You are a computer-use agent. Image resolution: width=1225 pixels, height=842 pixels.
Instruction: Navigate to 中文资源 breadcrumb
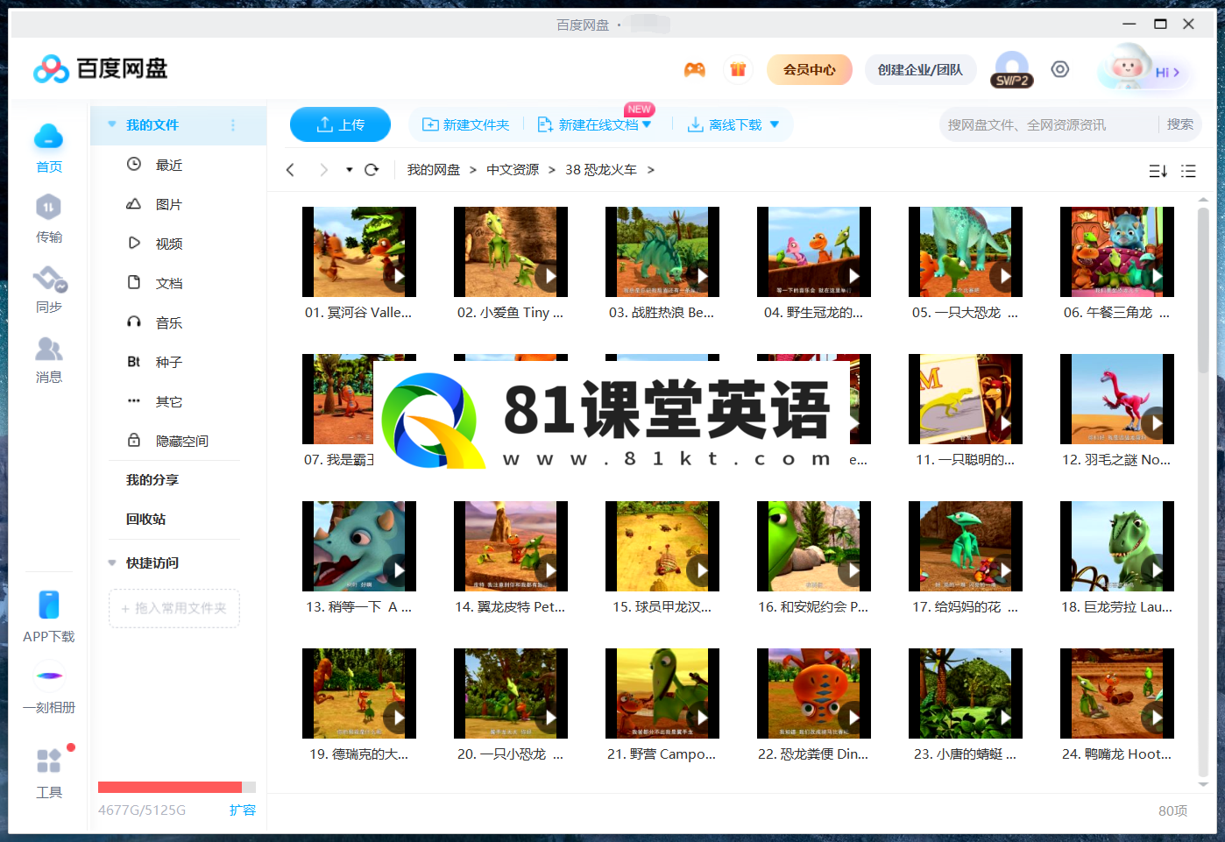click(x=513, y=170)
